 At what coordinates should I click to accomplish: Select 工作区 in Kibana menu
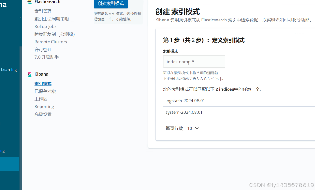tap(41, 99)
